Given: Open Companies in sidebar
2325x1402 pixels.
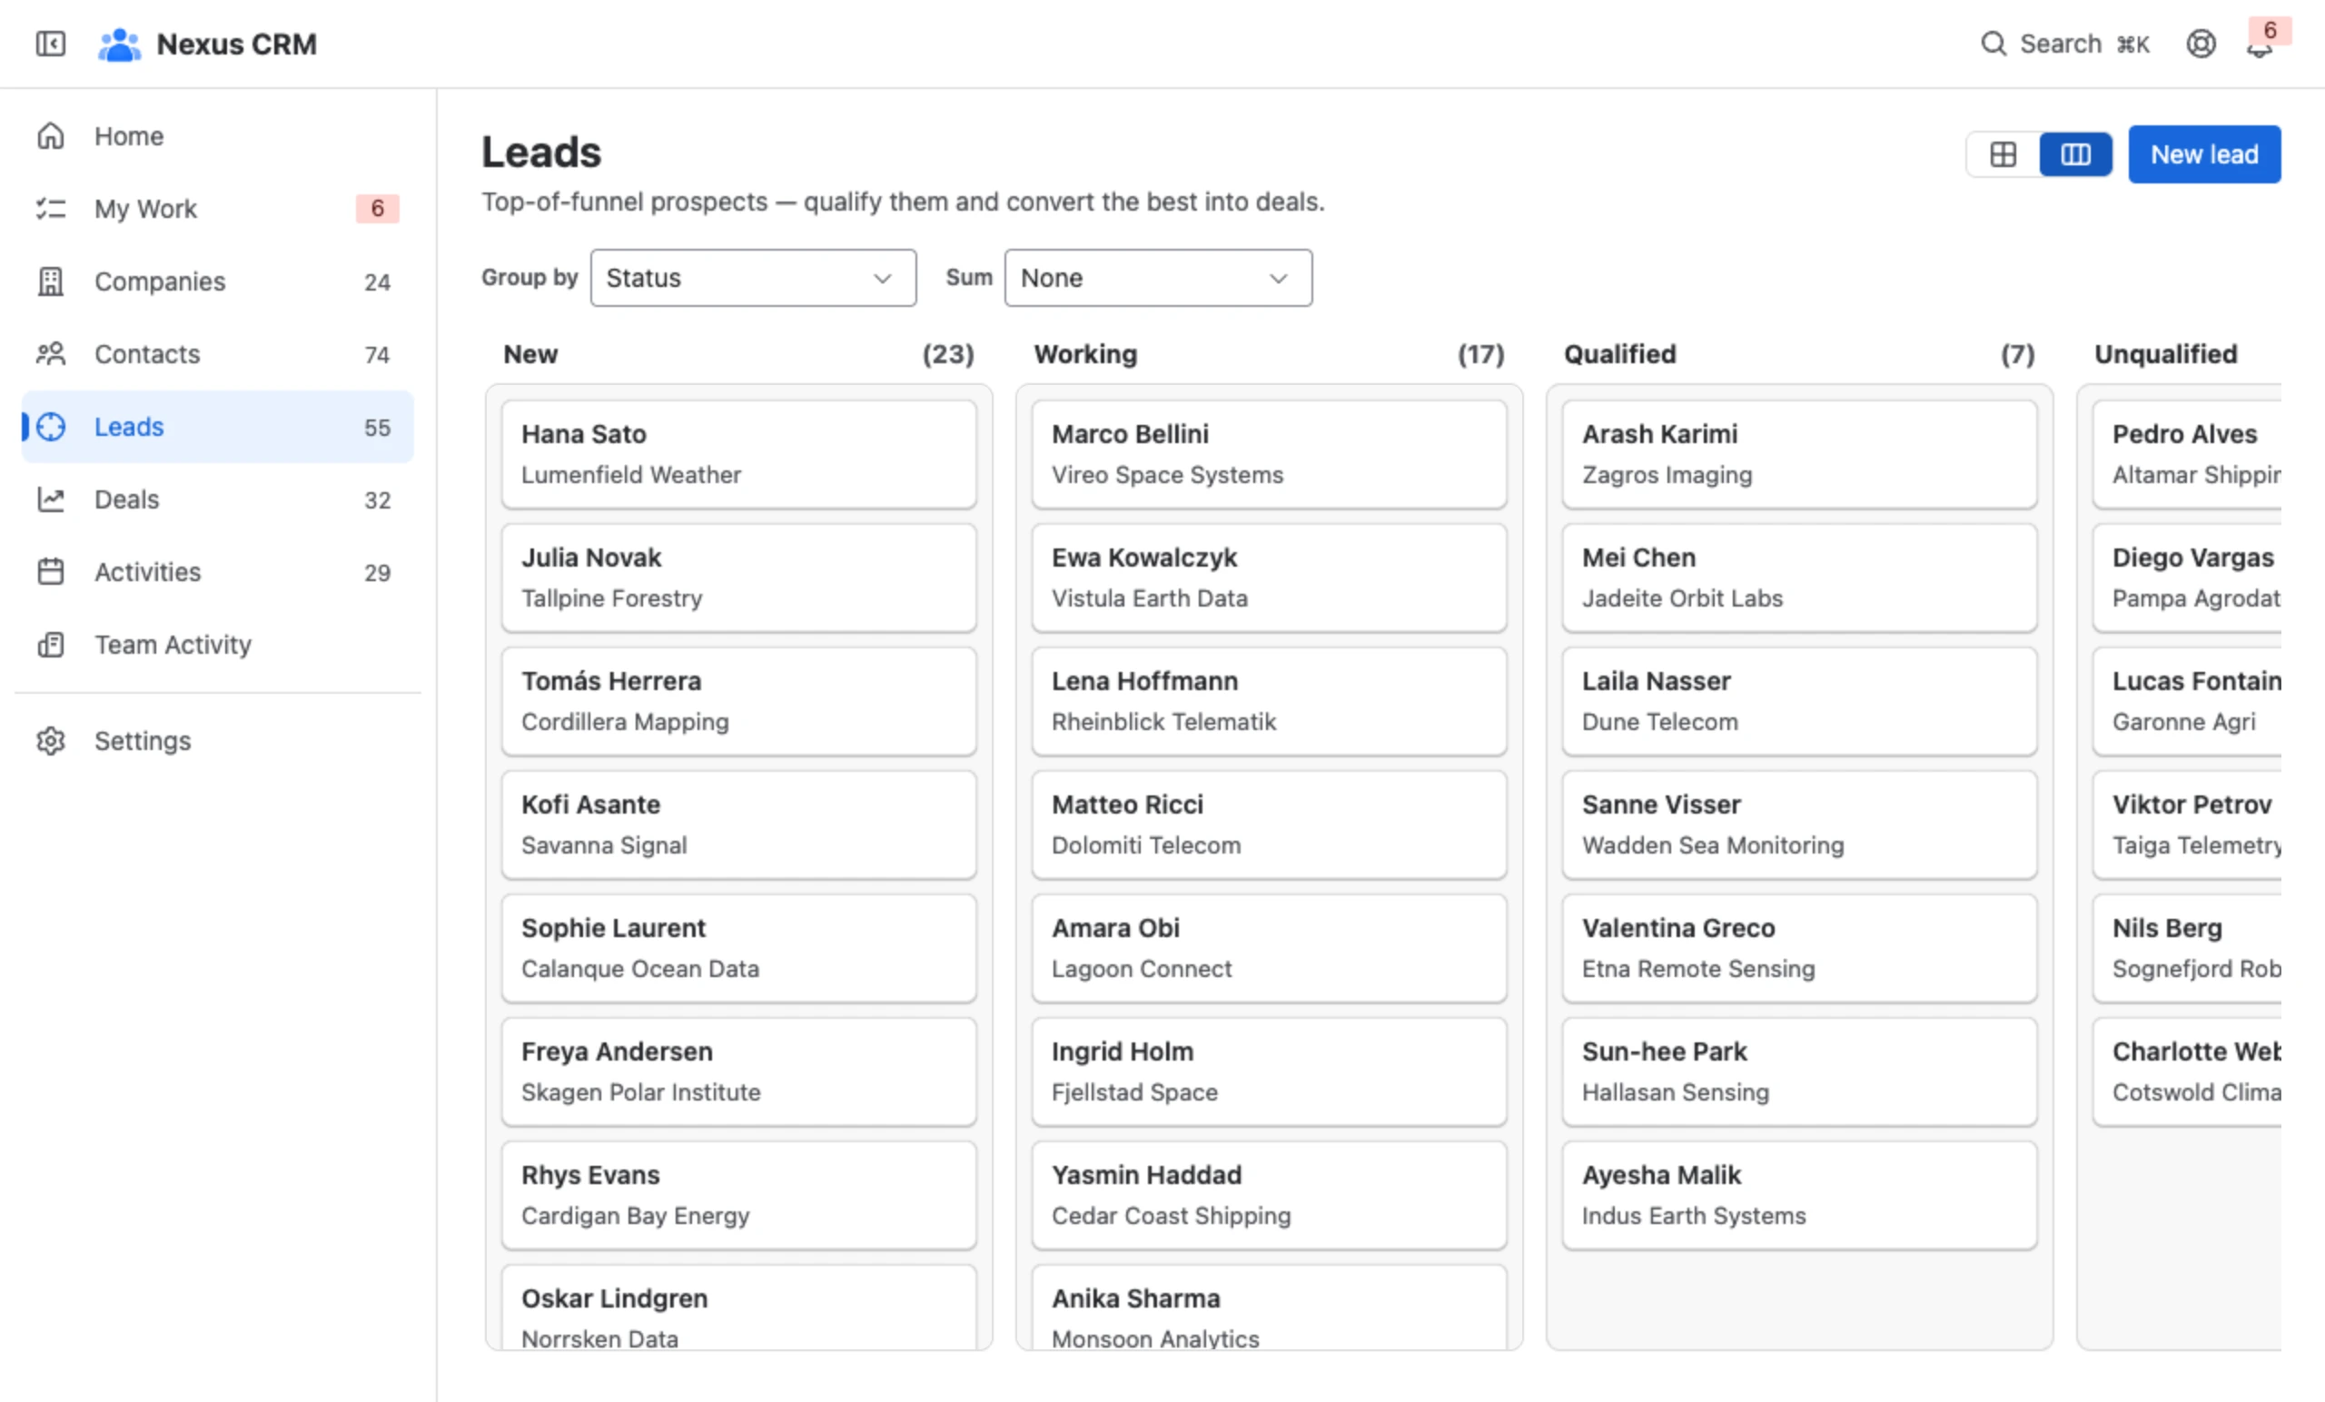Looking at the screenshot, I should click(x=217, y=281).
